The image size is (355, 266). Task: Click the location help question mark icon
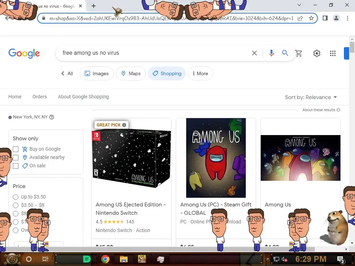[x=52, y=117]
